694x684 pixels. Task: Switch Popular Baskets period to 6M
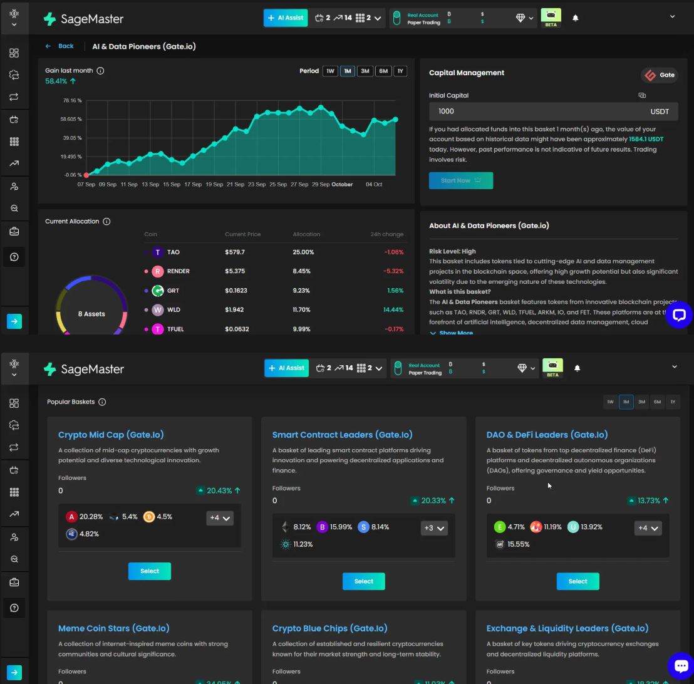click(657, 402)
